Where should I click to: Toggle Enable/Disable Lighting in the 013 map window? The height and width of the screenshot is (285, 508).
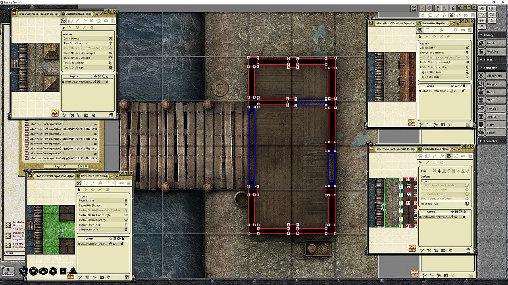pos(88,58)
